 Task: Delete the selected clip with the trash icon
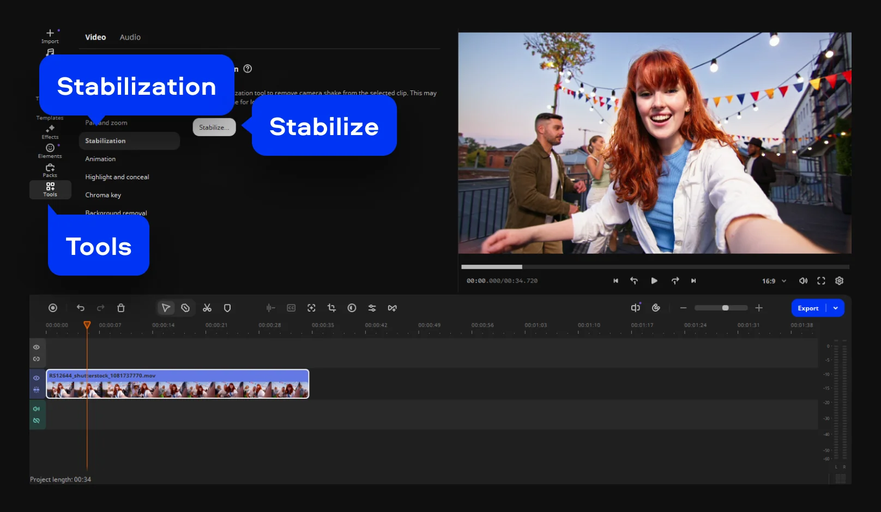coord(121,308)
